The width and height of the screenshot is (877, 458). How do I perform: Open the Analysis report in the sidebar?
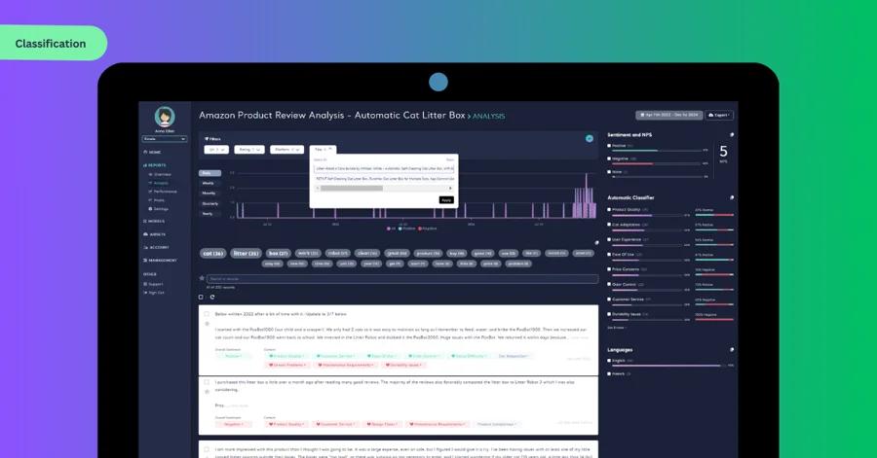coord(158,183)
